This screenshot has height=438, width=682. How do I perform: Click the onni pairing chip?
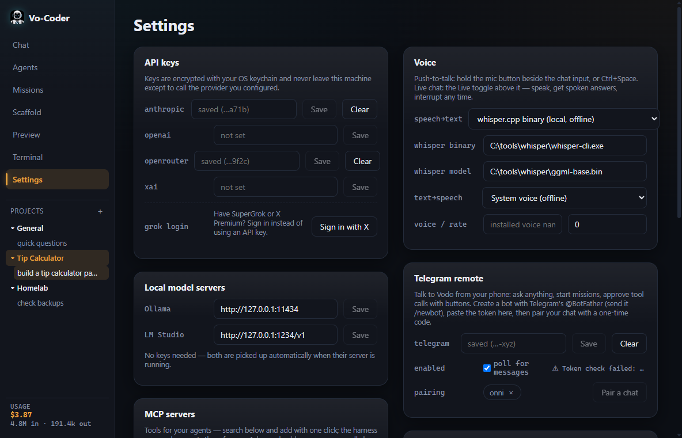tap(502, 393)
